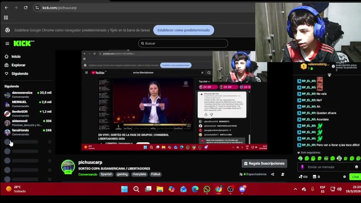Image resolution: width=361 pixels, height=203 pixels.
Task: Click the icon right of share
Action: tap(283, 174)
